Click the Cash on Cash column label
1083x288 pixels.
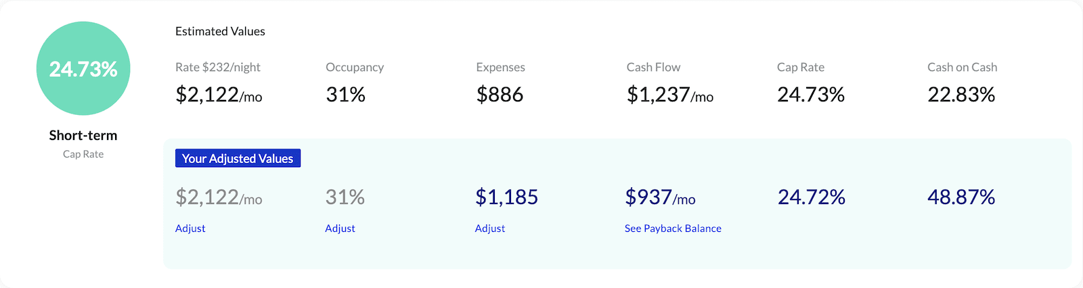[962, 67]
